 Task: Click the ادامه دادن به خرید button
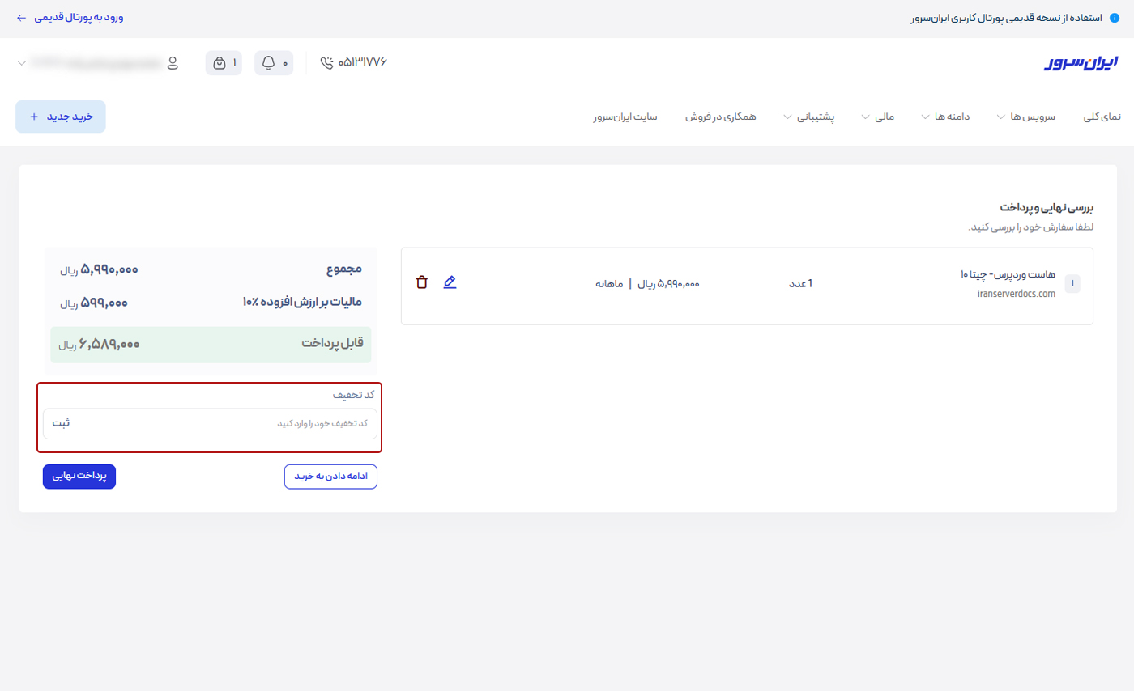(330, 477)
